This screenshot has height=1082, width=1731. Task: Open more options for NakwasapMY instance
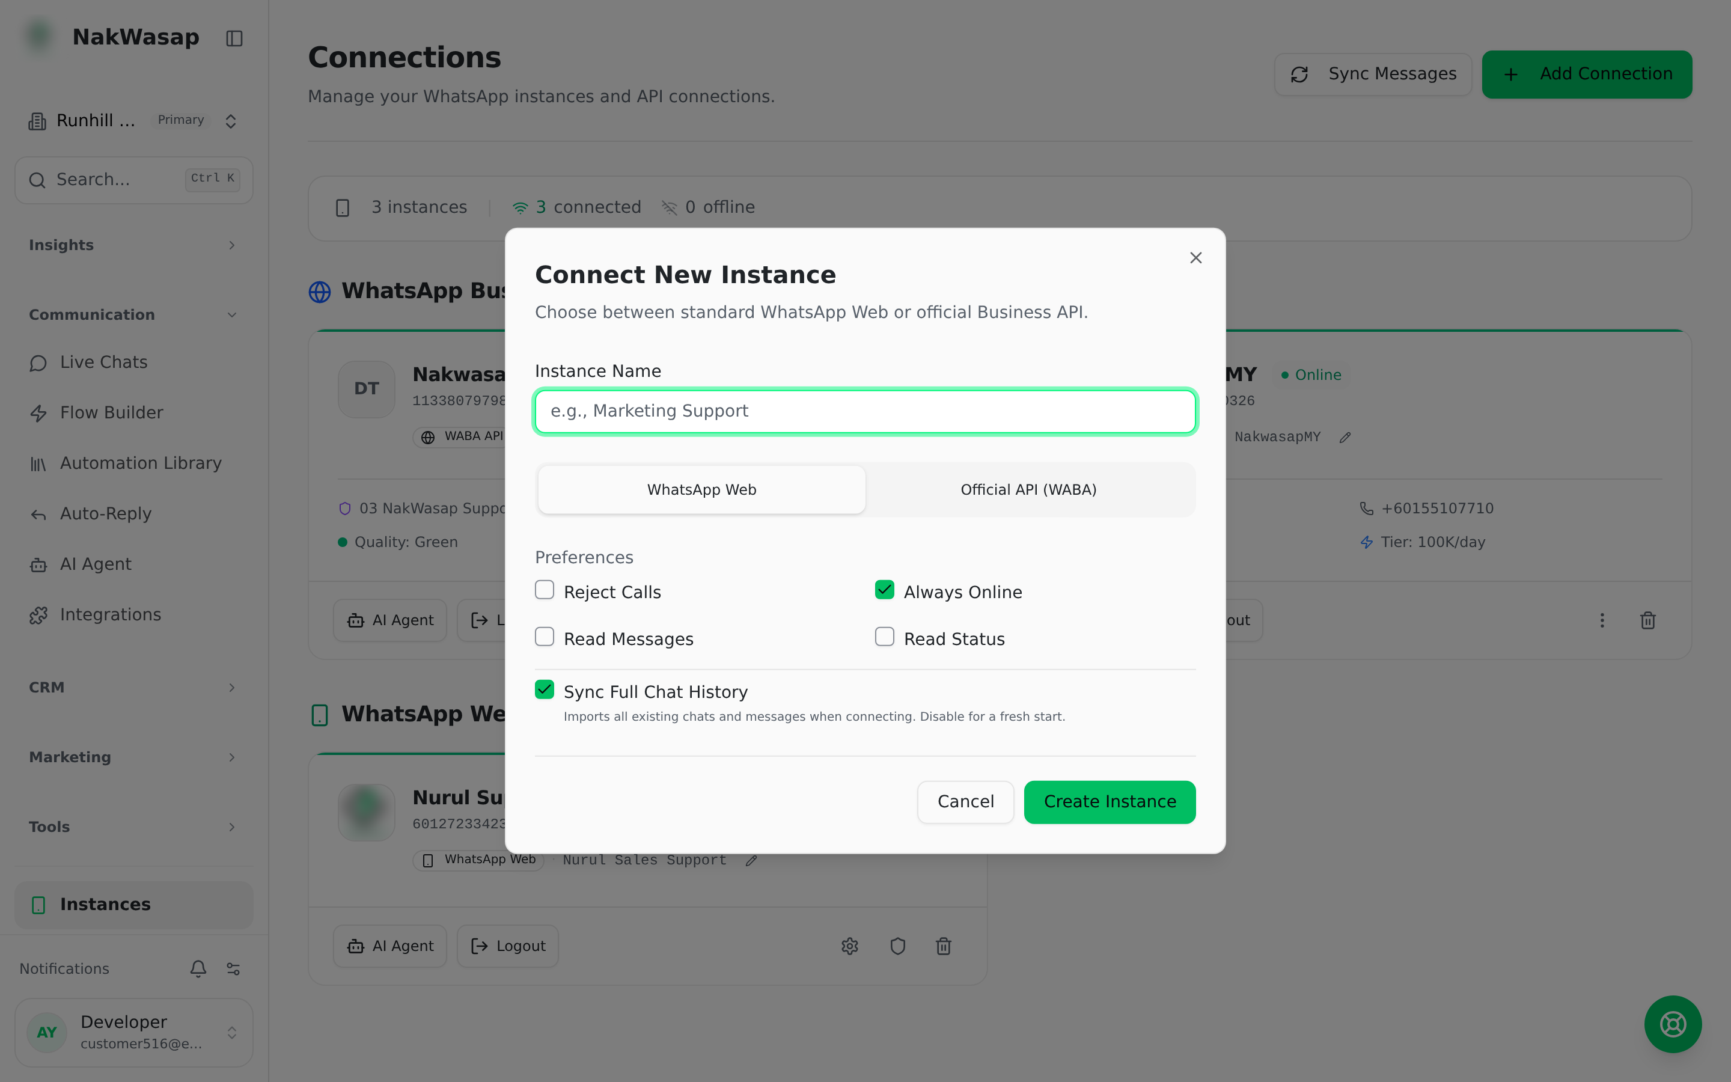click(1602, 620)
